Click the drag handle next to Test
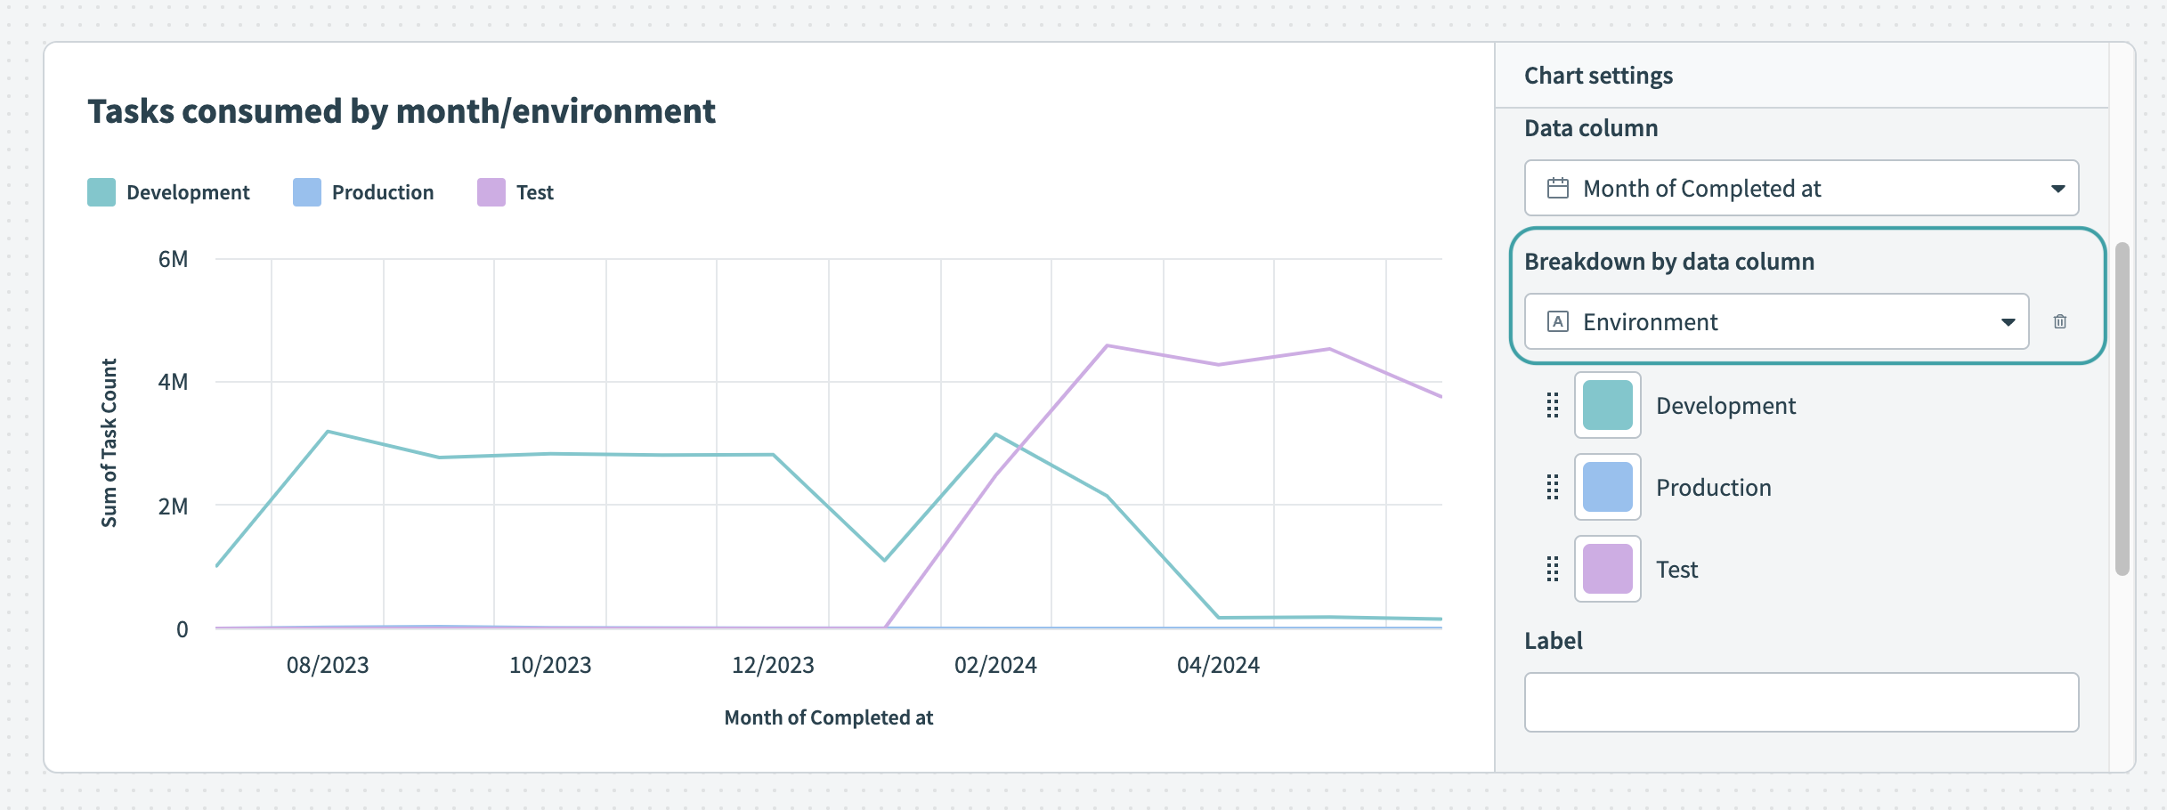 (1551, 569)
